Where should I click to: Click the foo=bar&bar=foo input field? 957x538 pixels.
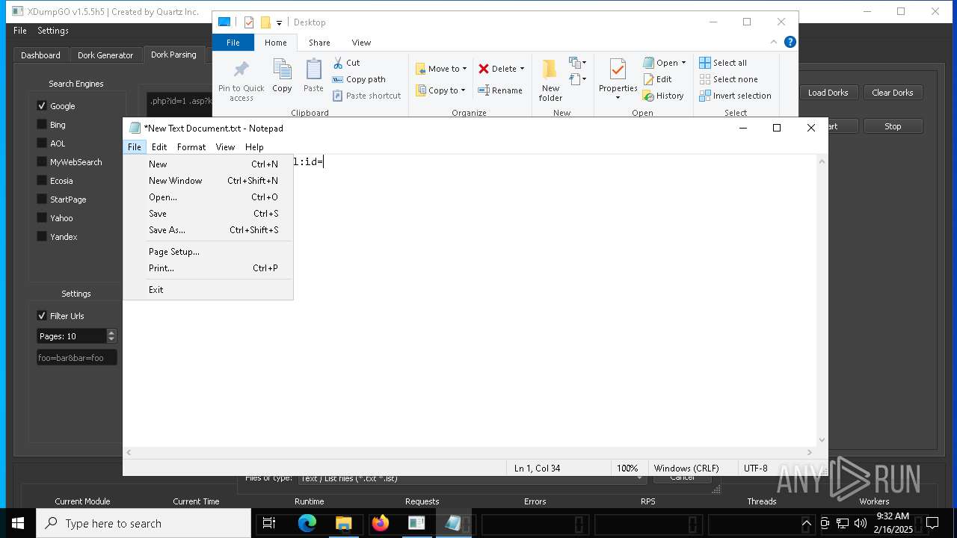(77, 358)
